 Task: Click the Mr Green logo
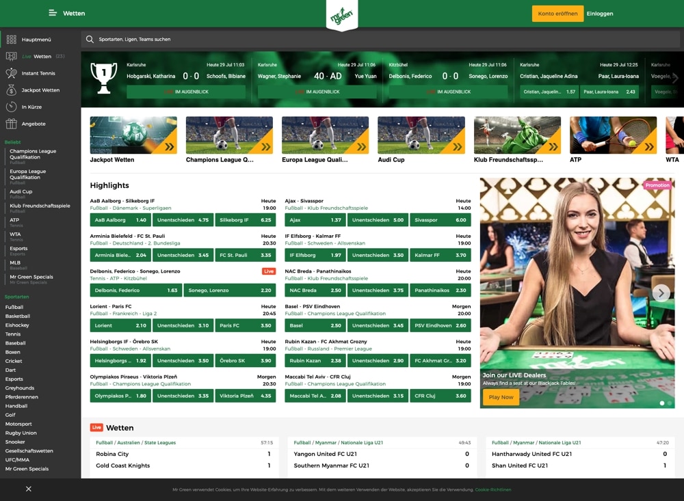coord(342,16)
